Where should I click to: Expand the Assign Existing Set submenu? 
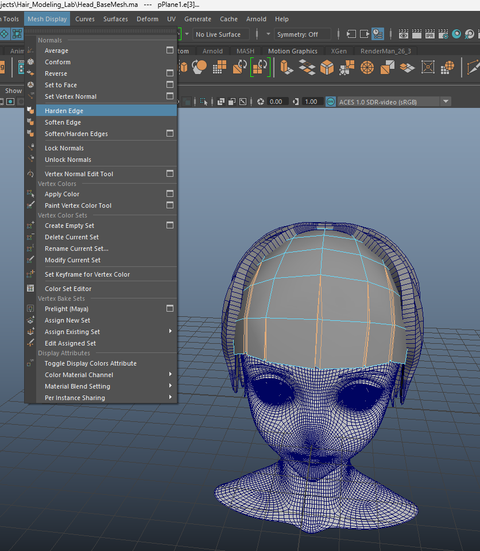(x=170, y=331)
